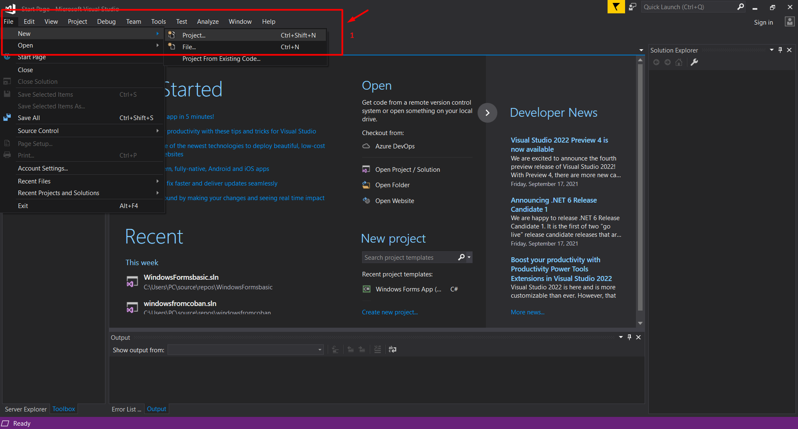Click the Close item in File menu

(x=83, y=70)
